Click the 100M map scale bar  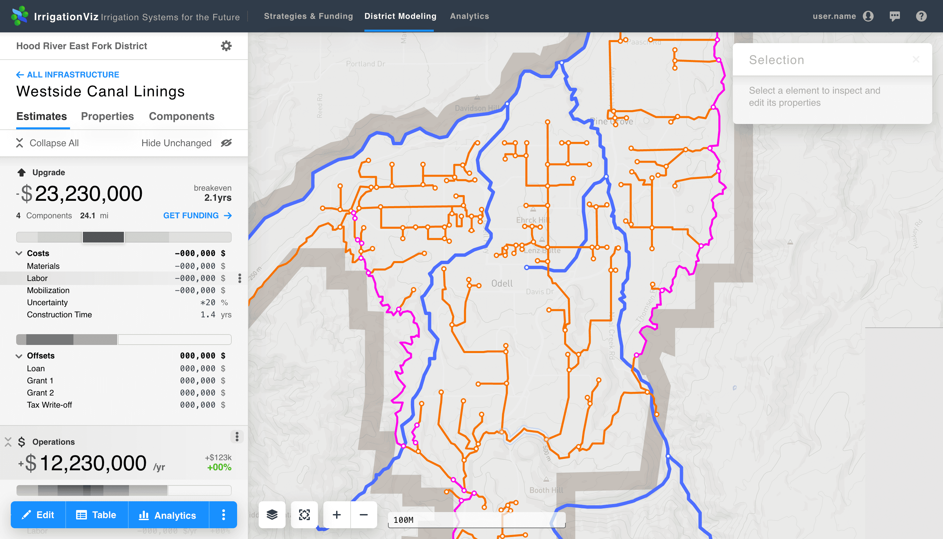(477, 520)
